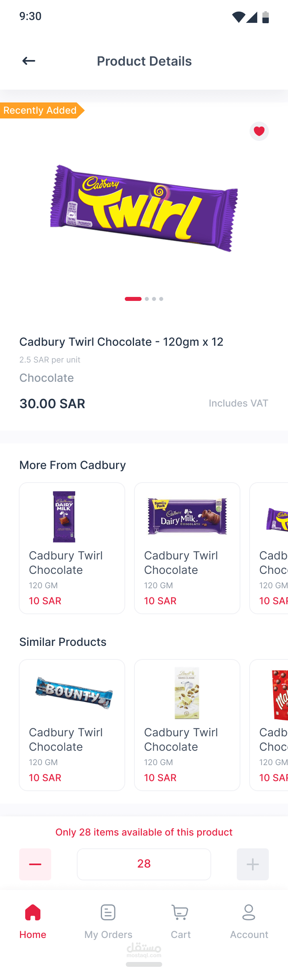Viewport: 288px width, 978px height.
Task: Jump to the last carousel dot
Action: [161, 299]
